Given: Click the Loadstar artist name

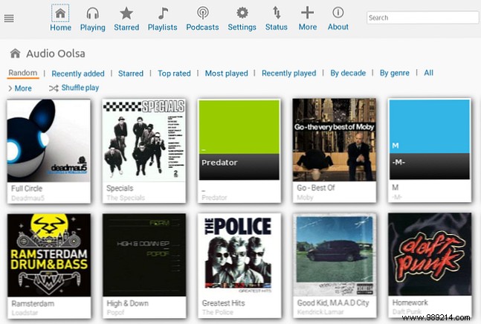Looking at the screenshot, I should tap(25, 313).
